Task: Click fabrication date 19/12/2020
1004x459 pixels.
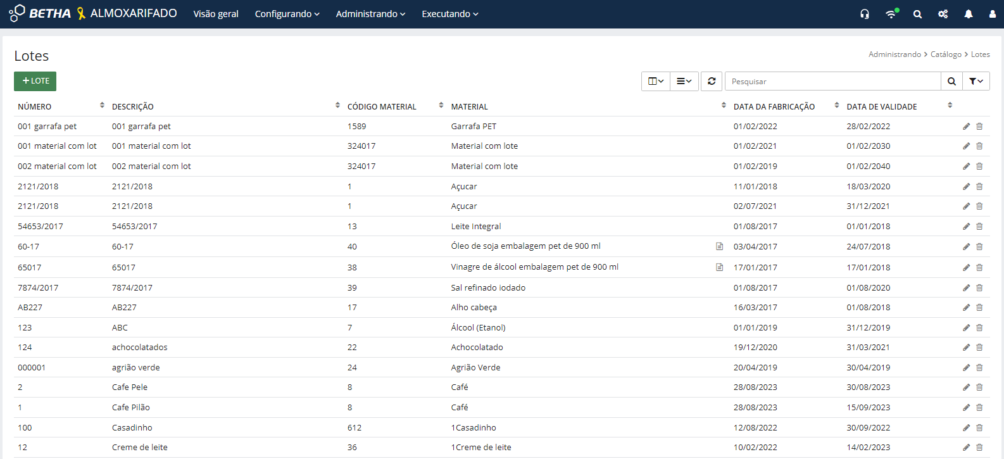Action: [x=755, y=348]
